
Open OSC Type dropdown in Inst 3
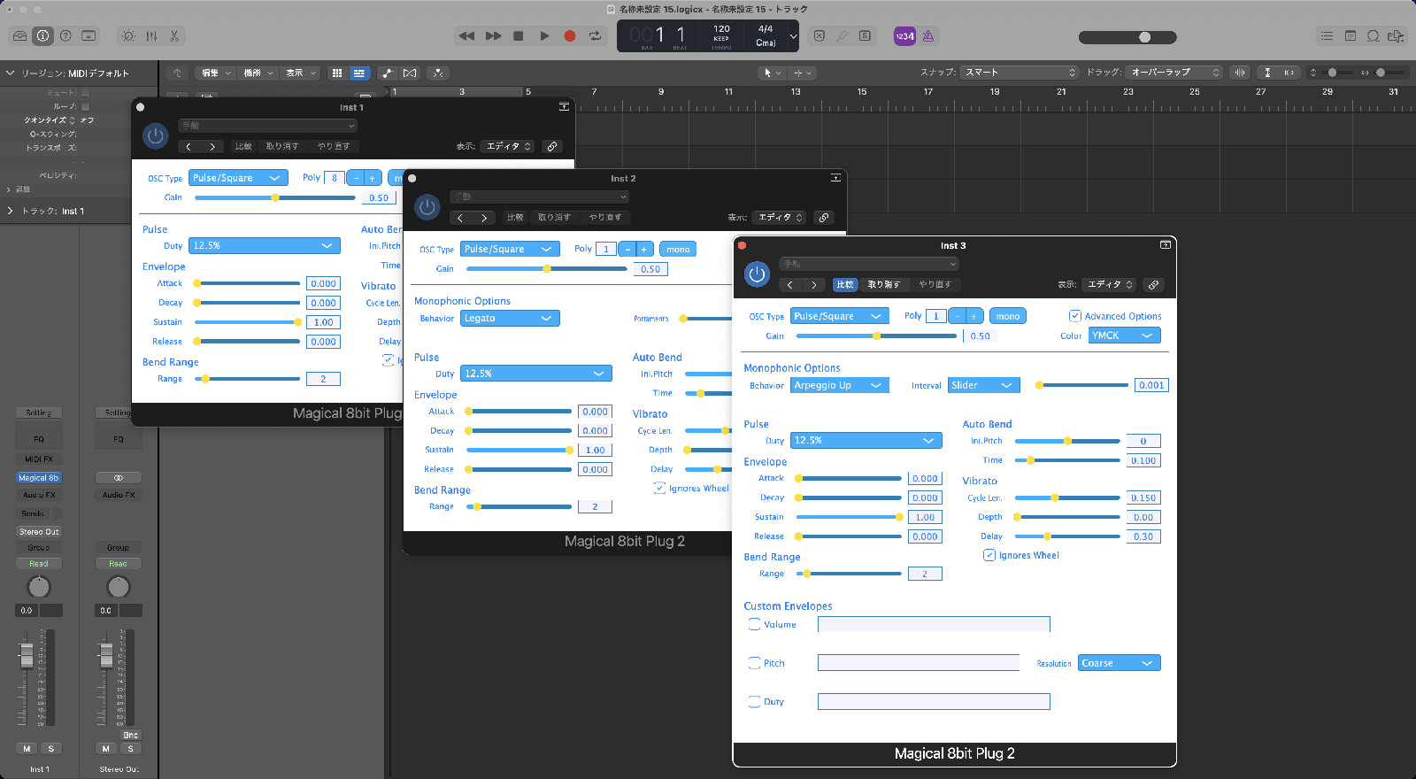click(x=839, y=316)
